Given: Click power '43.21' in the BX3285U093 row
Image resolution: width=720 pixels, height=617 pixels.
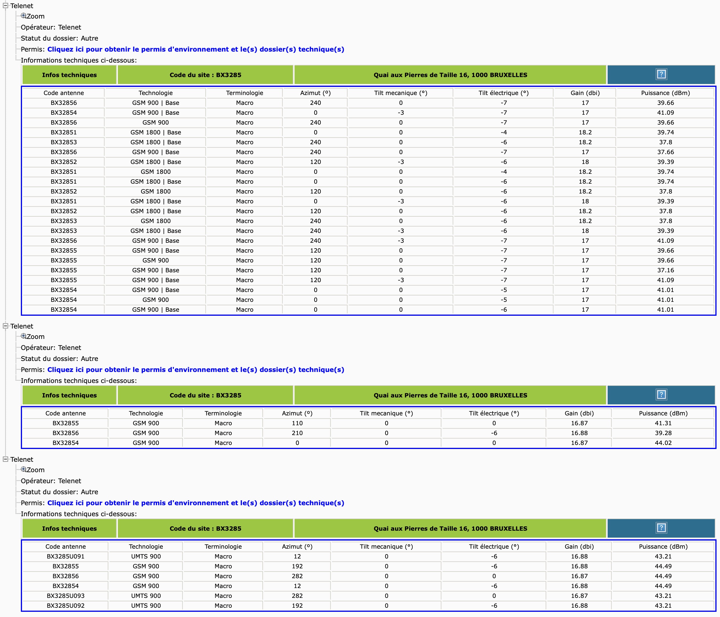Looking at the screenshot, I should point(663,596).
